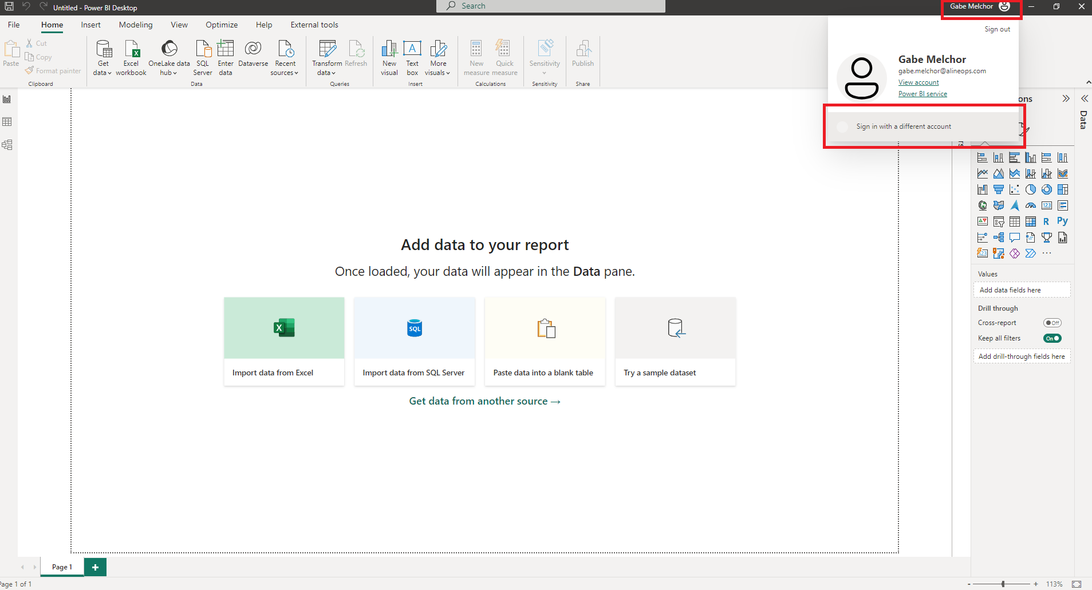Select the Treemap visual
Screen dimensions: 1092x590
click(x=1063, y=189)
